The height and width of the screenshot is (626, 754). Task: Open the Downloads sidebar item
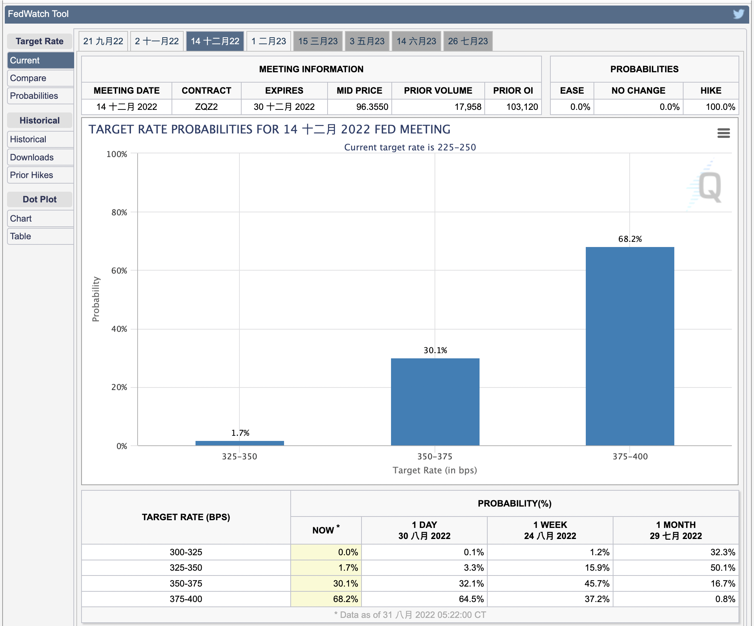tap(41, 157)
